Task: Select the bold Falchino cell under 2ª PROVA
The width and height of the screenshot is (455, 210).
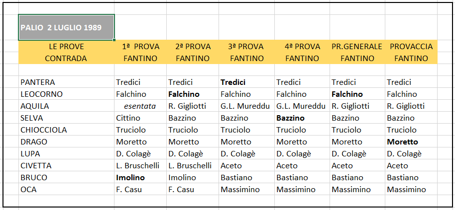Action: coord(193,94)
